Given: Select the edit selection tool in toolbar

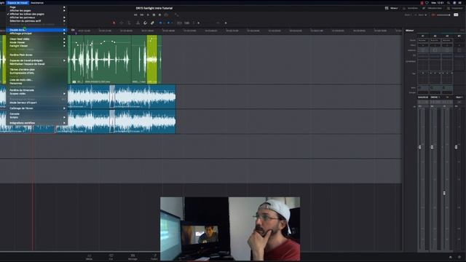Looking at the screenshot, I should pos(129,23).
